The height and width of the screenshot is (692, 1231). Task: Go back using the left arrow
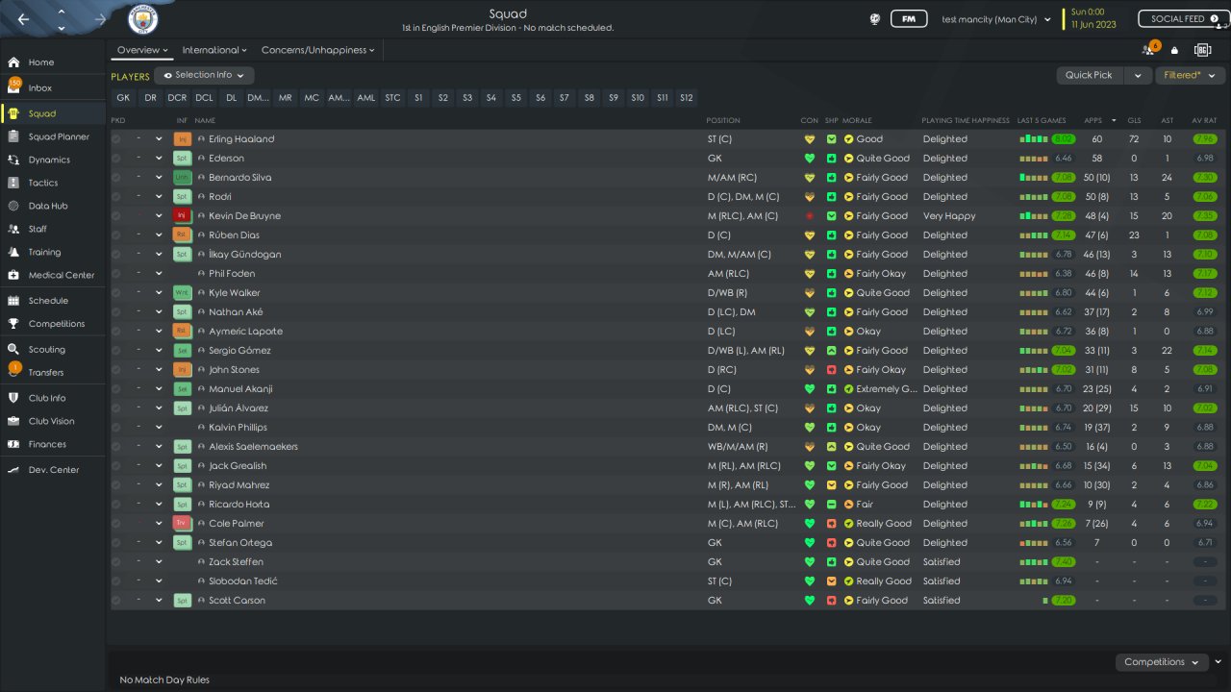pyautogui.click(x=23, y=19)
